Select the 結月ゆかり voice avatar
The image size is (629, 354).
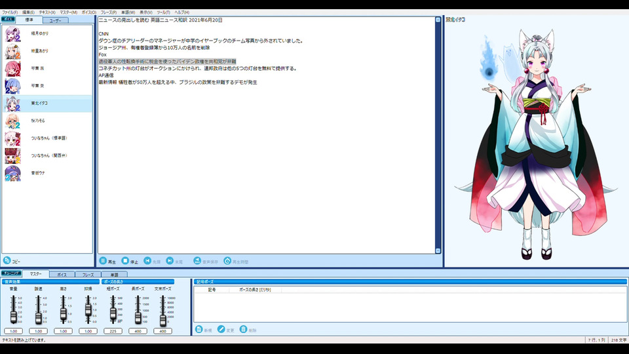[x=13, y=34]
